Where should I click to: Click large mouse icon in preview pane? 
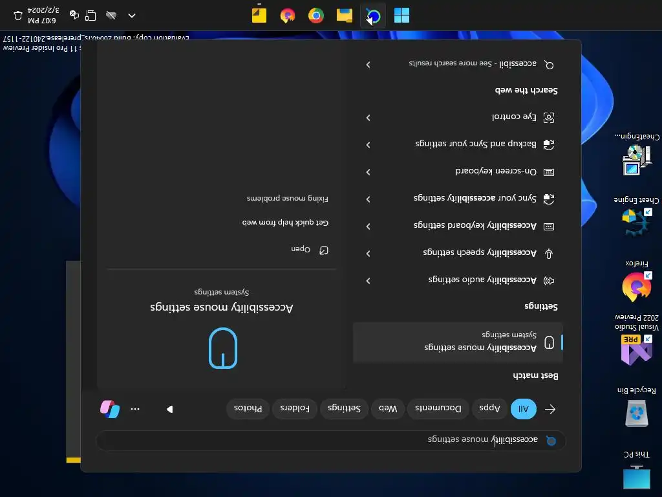pyautogui.click(x=223, y=348)
